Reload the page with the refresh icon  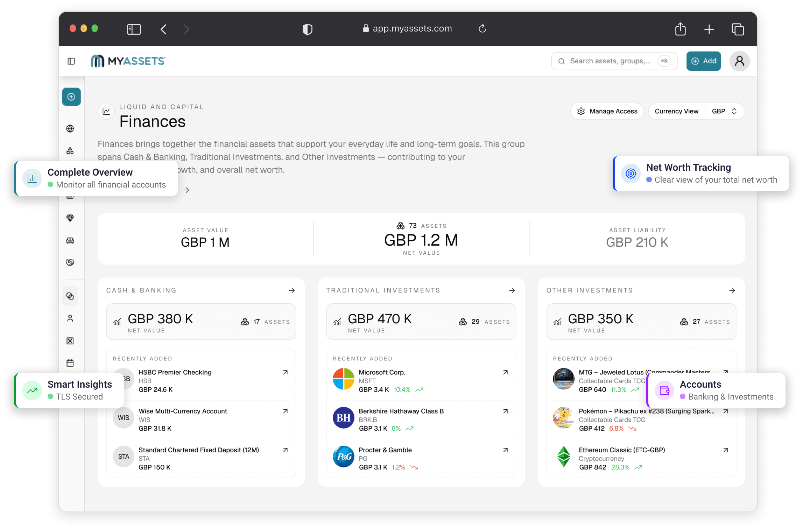coord(482,28)
